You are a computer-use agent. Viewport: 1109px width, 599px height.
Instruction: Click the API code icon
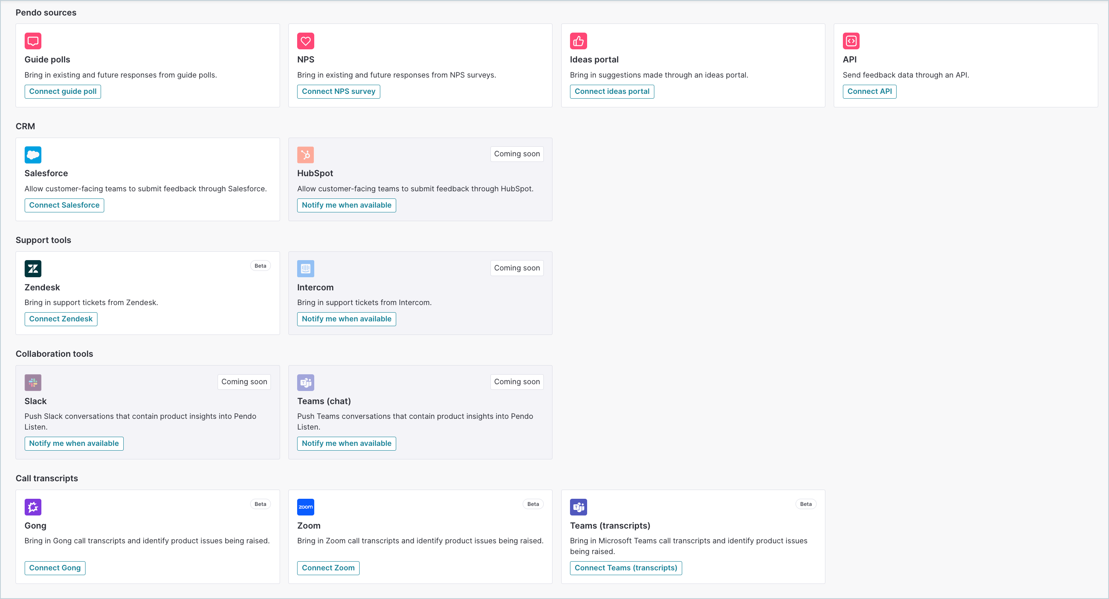pos(851,41)
